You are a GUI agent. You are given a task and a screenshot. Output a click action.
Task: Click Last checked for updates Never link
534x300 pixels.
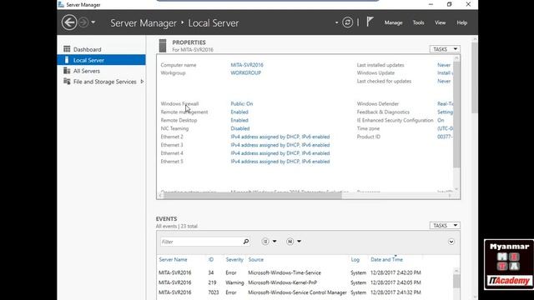pyautogui.click(x=444, y=82)
